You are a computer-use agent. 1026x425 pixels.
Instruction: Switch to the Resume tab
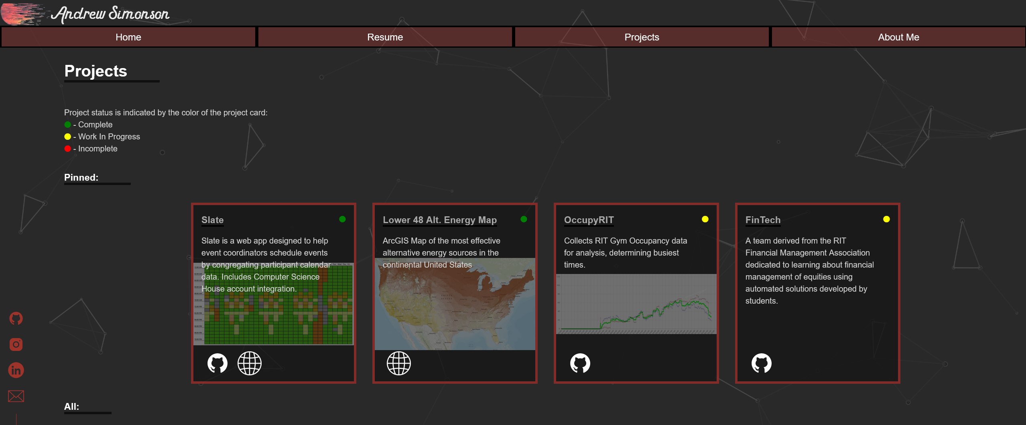[385, 37]
